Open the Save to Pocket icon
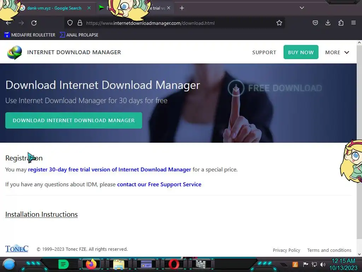362x272 pixels. [315, 23]
